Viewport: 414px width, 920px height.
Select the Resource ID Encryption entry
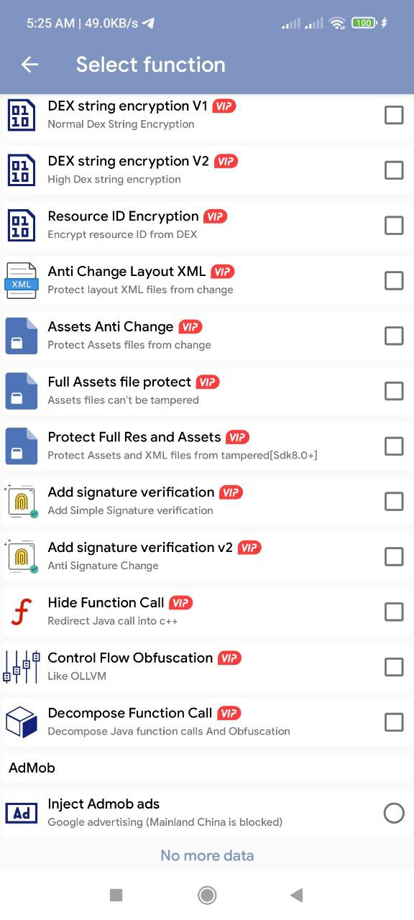207,226
